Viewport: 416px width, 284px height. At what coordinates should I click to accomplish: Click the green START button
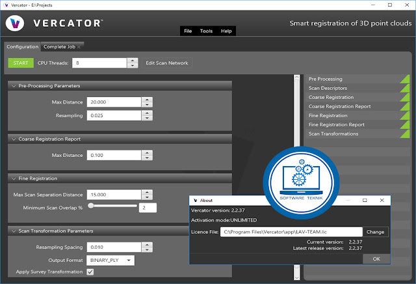(21, 63)
